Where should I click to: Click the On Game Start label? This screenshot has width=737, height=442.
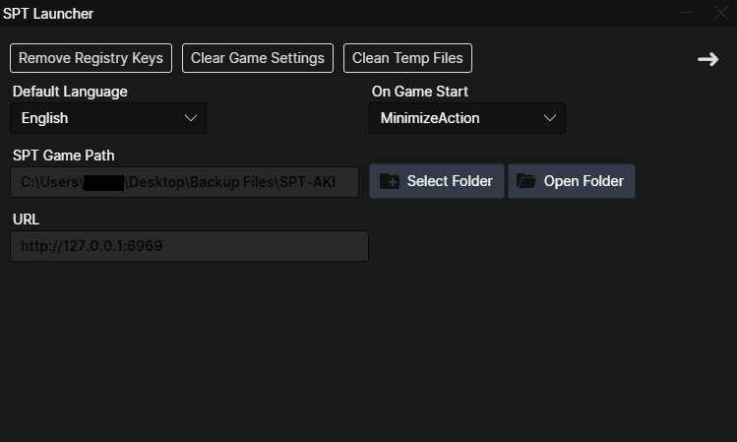[x=420, y=92]
